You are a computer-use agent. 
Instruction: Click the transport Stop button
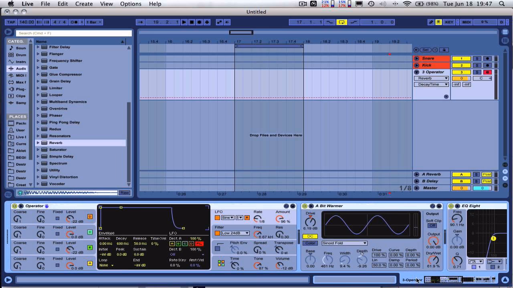pos(191,22)
